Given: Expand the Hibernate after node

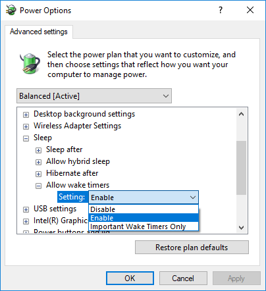Looking at the screenshot, I should (38, 174).
